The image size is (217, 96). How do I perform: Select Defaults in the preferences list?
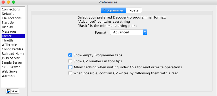click(x=13, y=14)
